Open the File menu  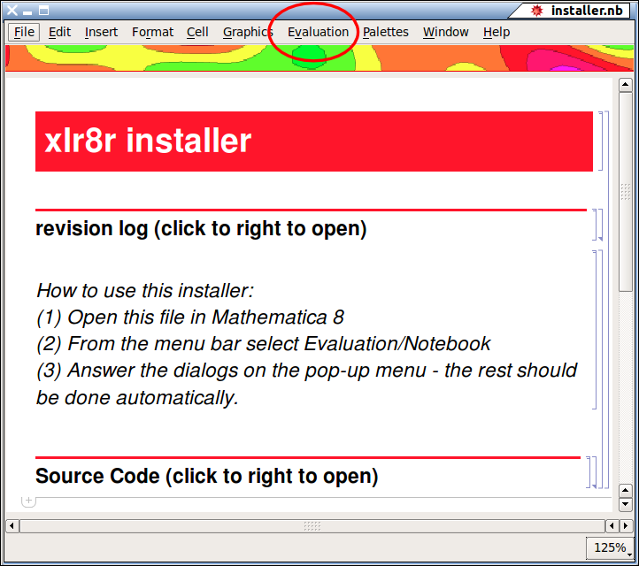pos(24,32)
